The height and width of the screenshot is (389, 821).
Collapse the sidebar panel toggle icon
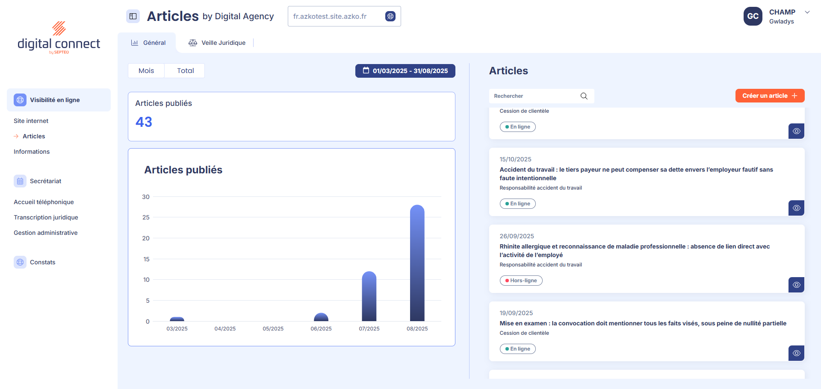pos(133,16)
